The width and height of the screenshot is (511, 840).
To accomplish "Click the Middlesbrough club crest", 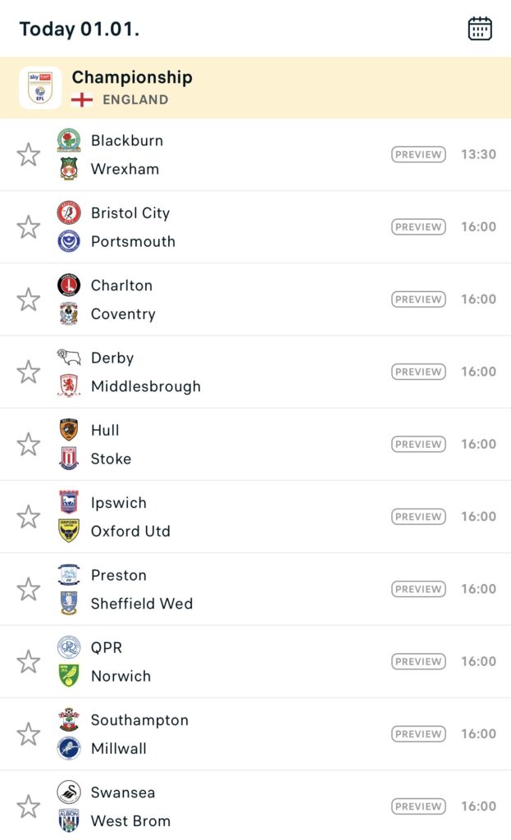I will [69, 386].
